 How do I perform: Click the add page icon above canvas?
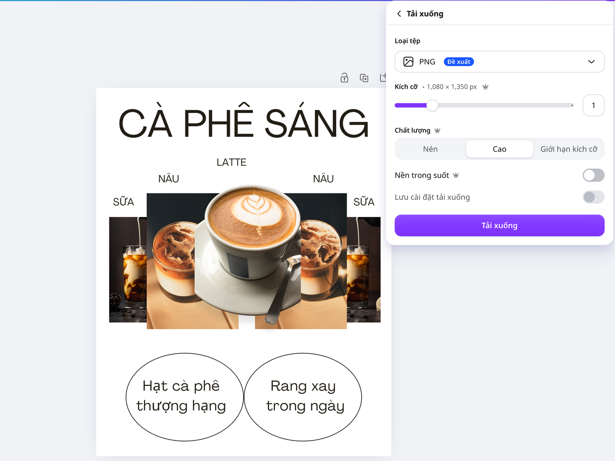pyautogui.click(x=383, y=78)
